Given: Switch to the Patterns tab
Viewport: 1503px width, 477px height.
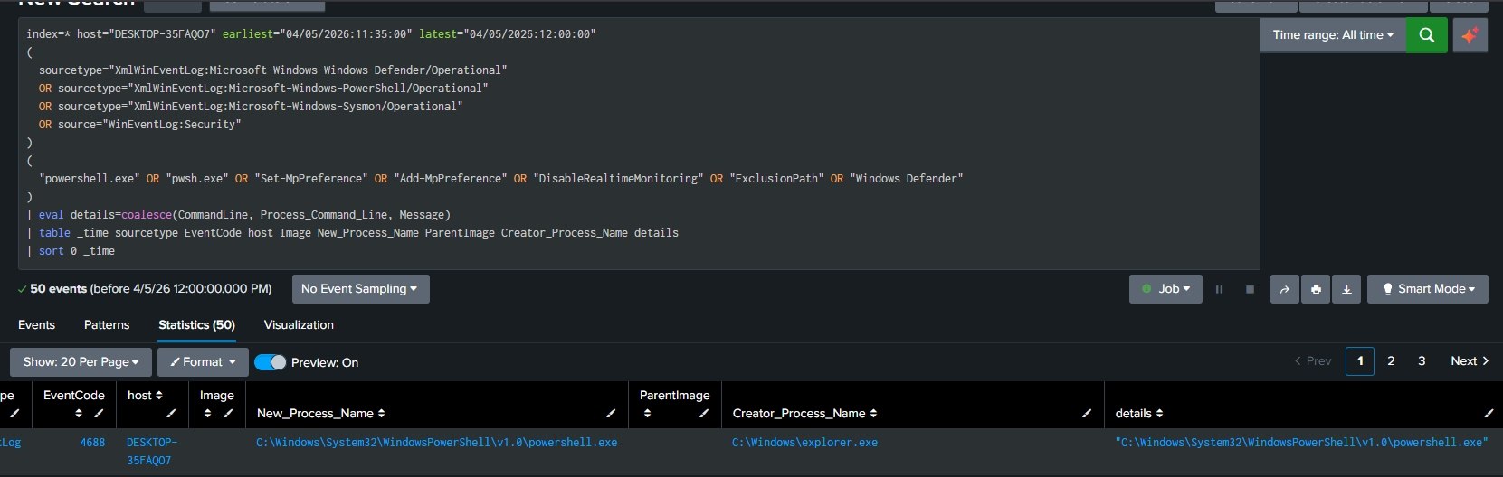Looking at the screenshot, I should coord(107,325).
